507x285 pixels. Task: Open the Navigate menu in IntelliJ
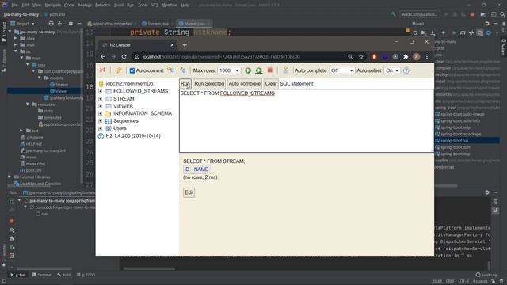click(52, 5)
